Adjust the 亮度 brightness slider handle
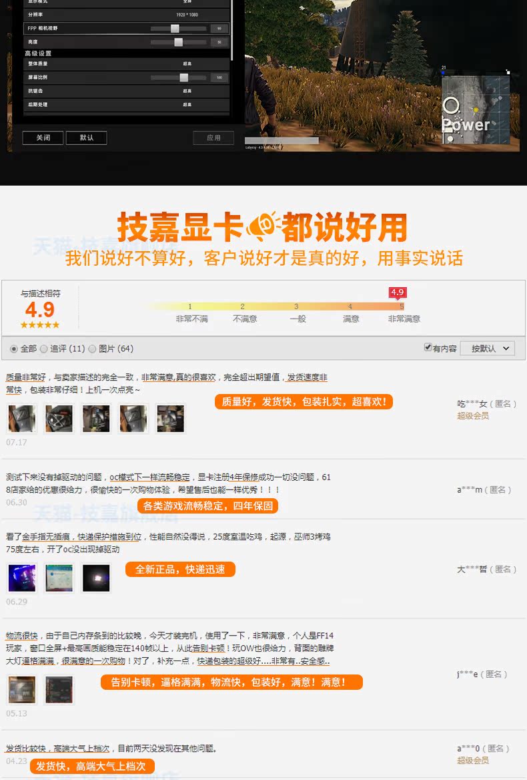The image size is (527, 780). click(178, 42)
